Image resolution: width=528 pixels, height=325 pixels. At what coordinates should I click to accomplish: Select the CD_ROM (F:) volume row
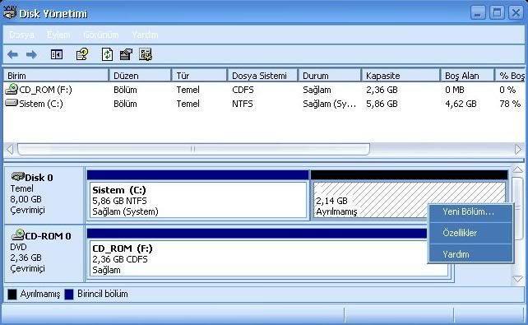point(264,90)
